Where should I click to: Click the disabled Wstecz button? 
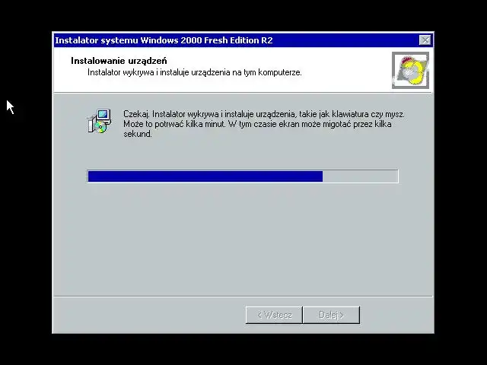tap(274, 315)
